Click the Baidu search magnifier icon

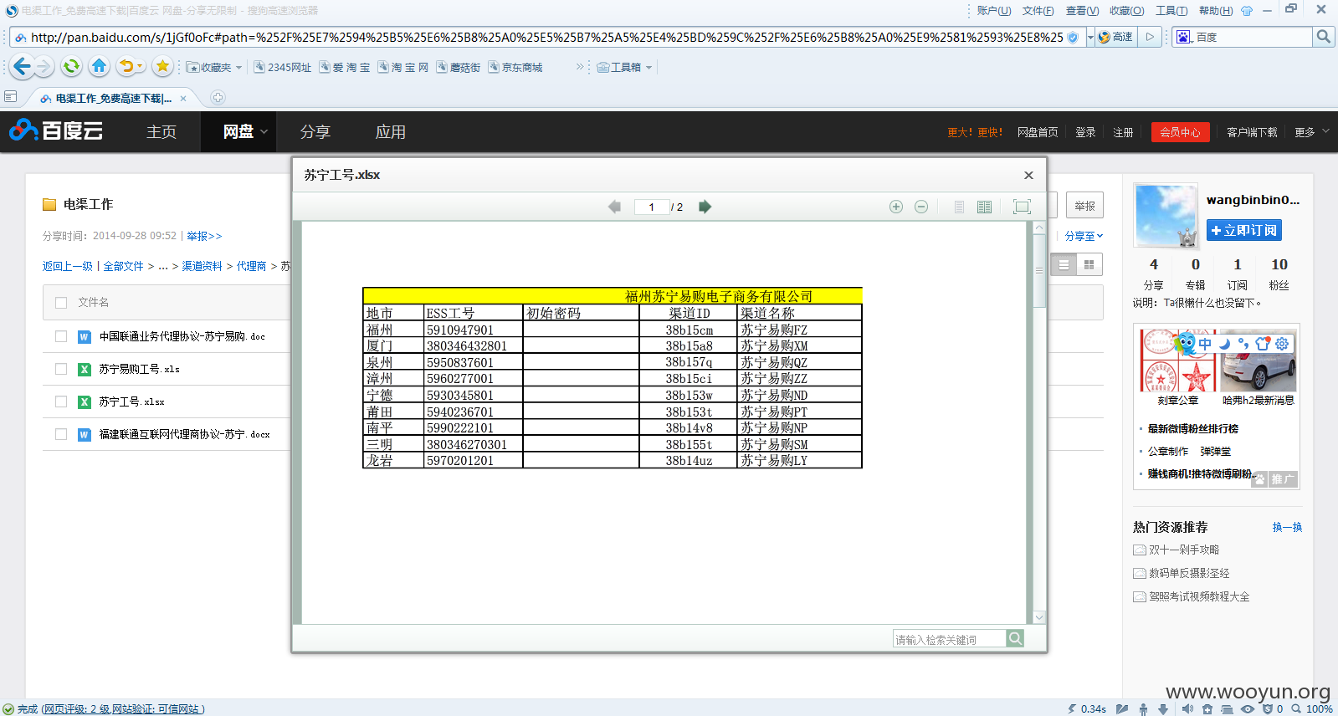coord(1323,37)
